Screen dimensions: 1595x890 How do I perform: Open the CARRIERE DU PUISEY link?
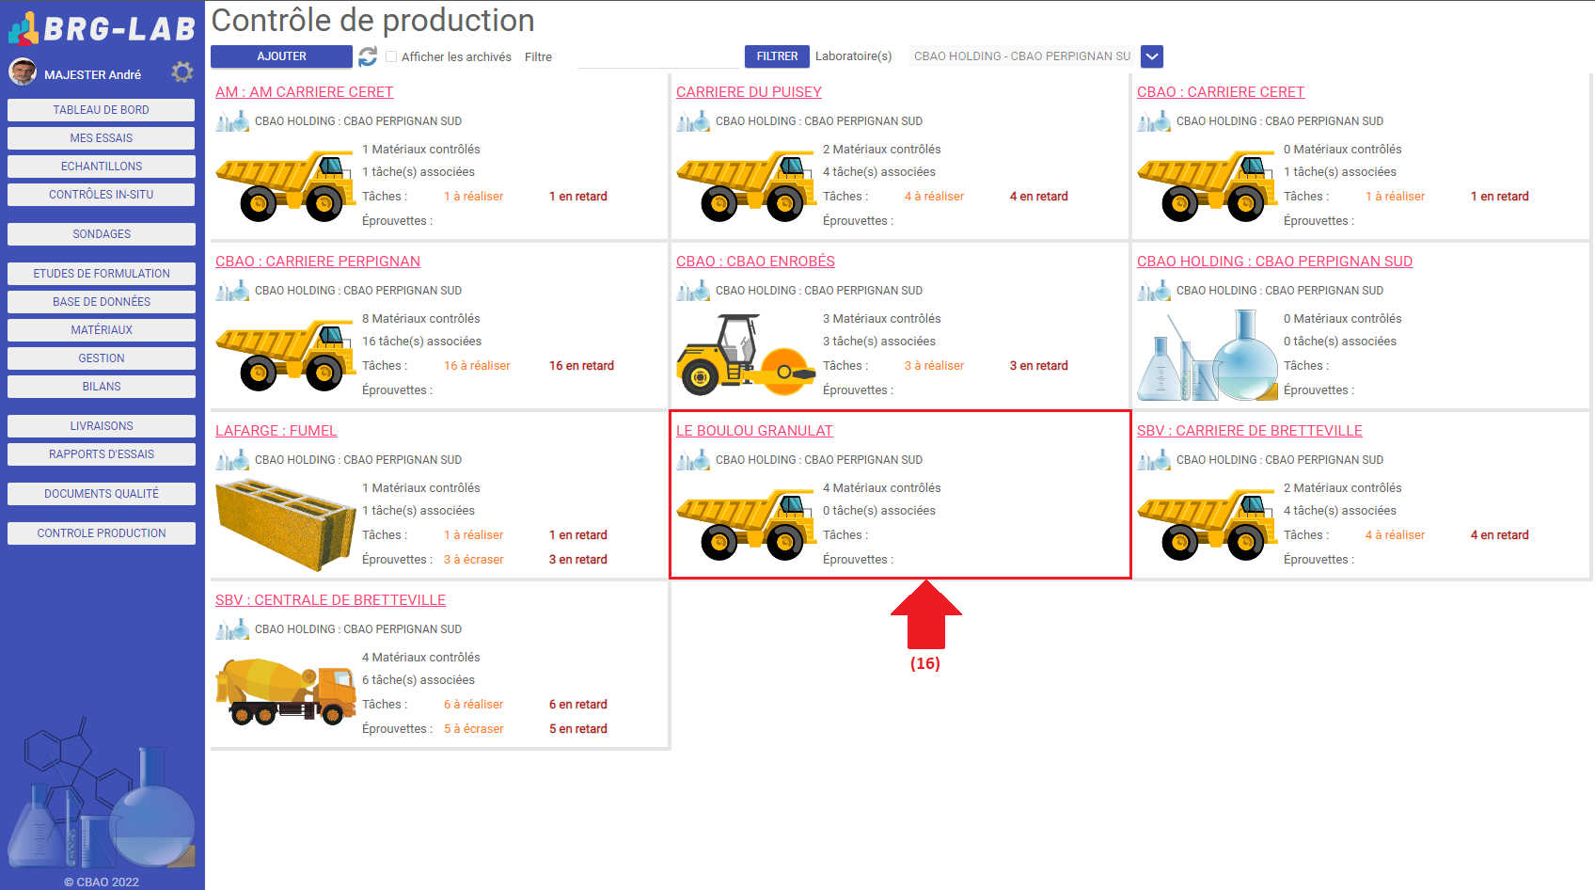pos(749,92)
